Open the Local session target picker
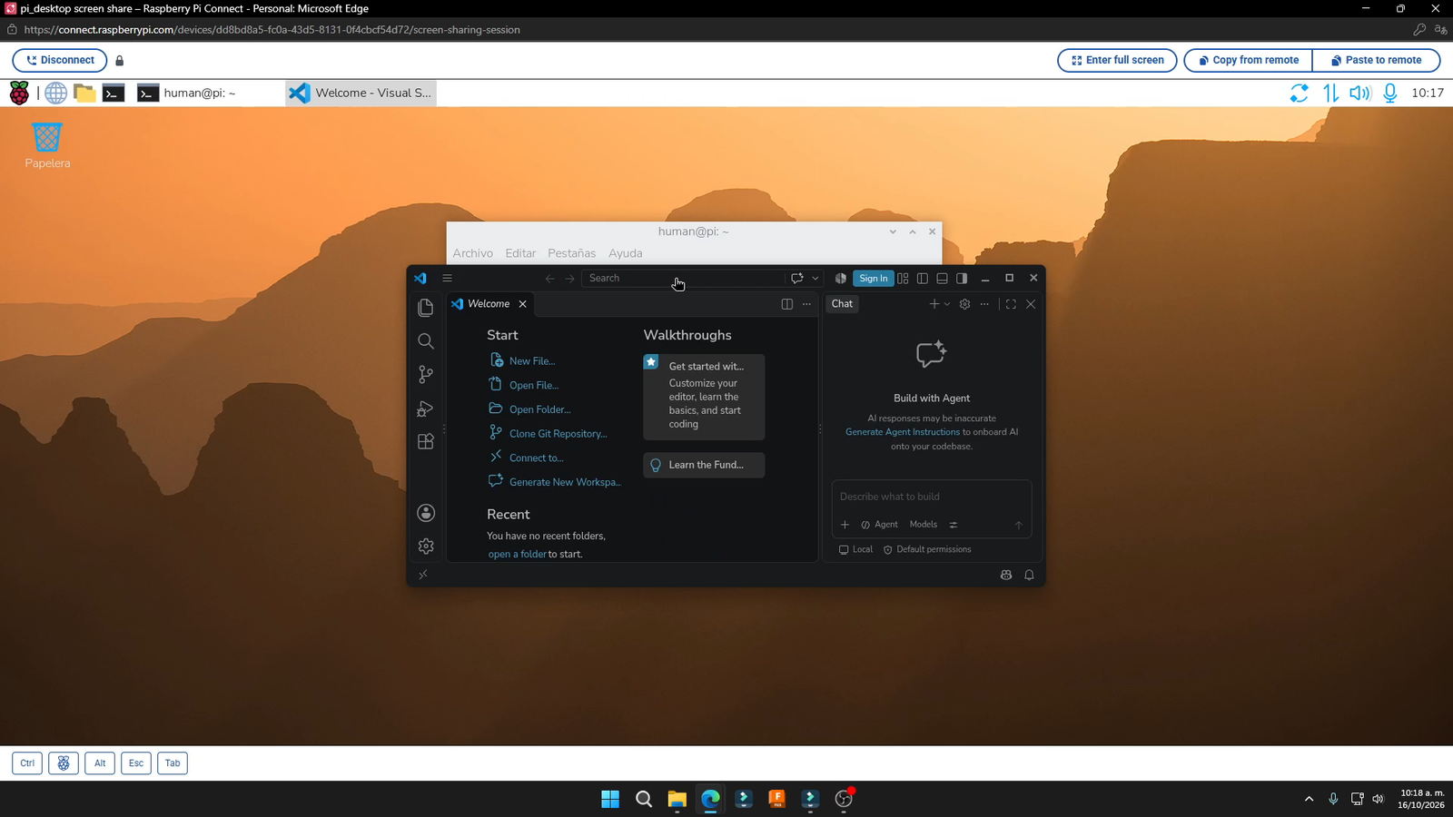 (855, 549)
